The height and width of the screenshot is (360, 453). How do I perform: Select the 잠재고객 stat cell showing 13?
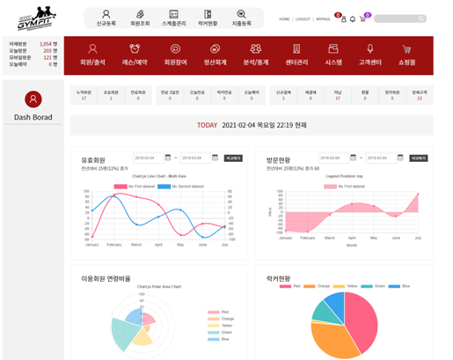[x=420, y=95]
